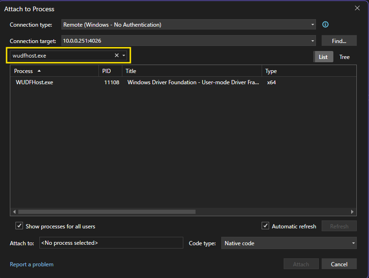Select the List view
Screen dimensions: 369x278
point(323,57)
